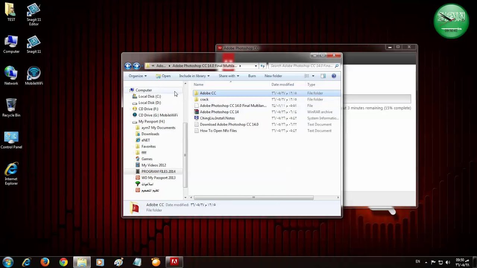Image resolution: width=477 pixels, height=268 pixels.
Task: Navigate to Ado... breadcrumb segment
Action: click(161, 66)
